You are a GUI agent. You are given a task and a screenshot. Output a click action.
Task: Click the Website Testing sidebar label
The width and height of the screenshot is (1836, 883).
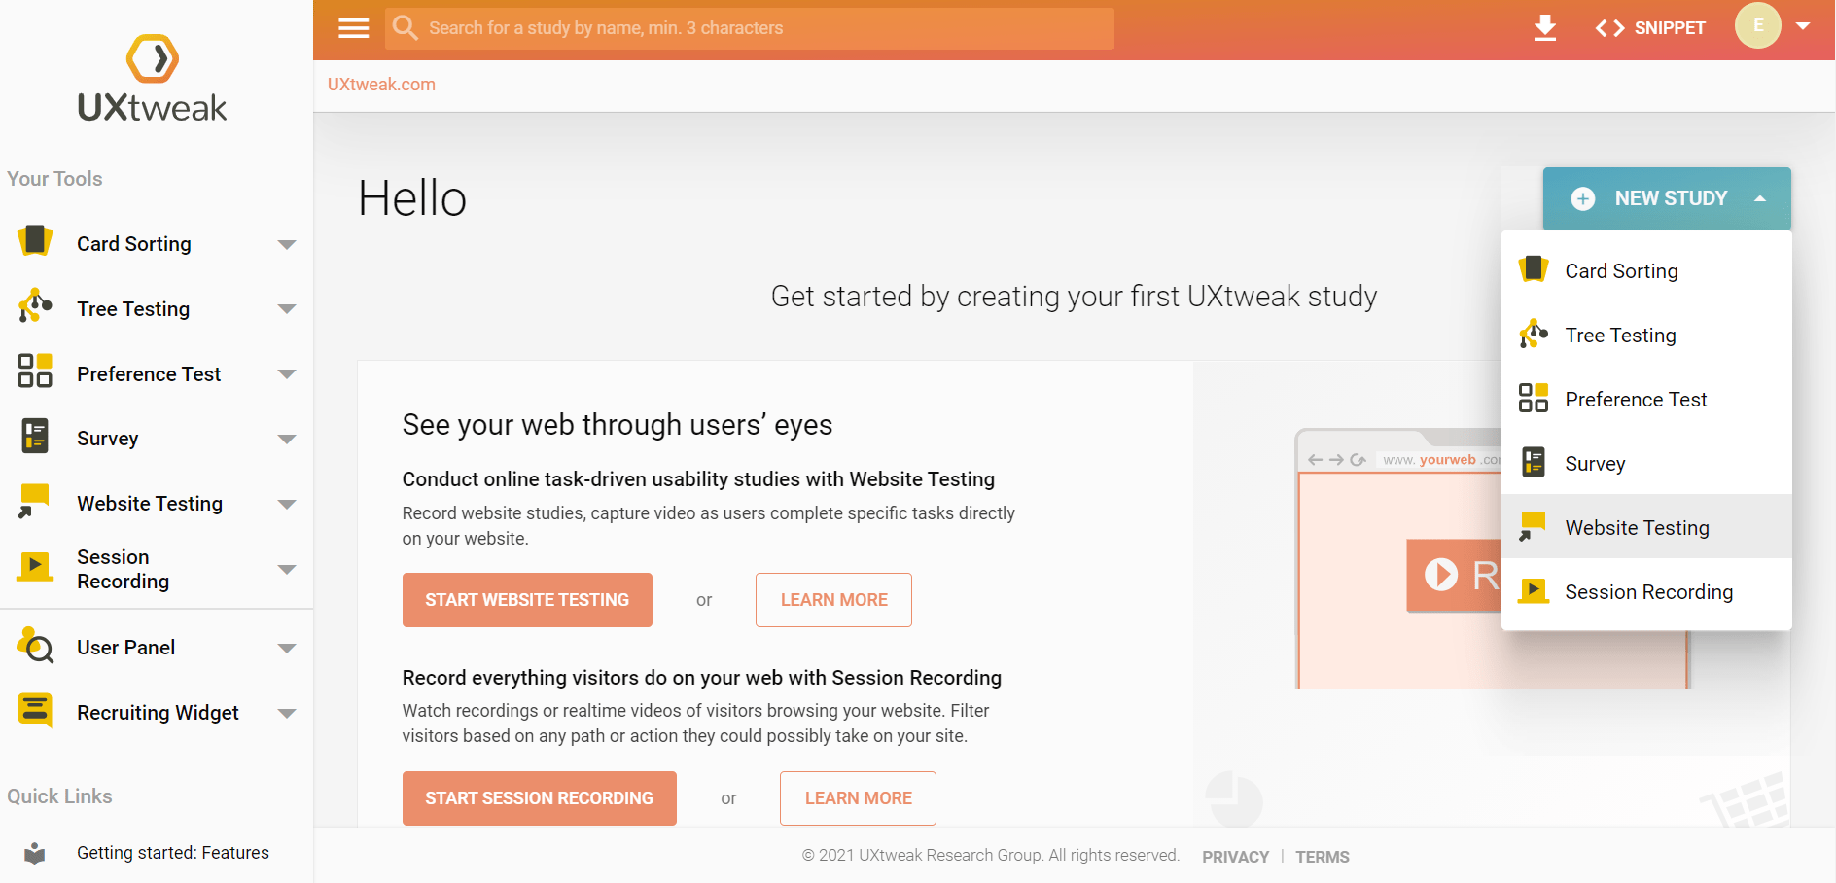150,504
